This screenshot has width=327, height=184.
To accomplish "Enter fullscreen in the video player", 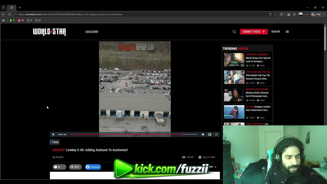I will (216, 134).
